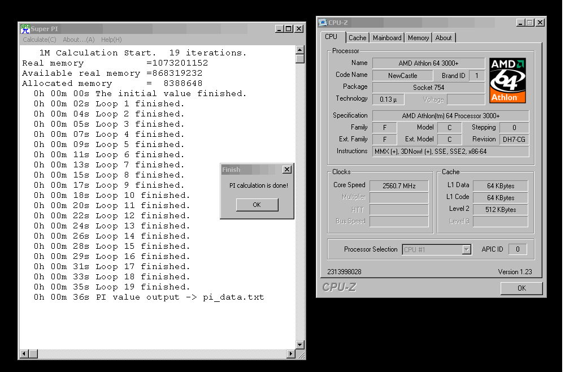Click the CPU-Z title bar icon

pos(323,23)
